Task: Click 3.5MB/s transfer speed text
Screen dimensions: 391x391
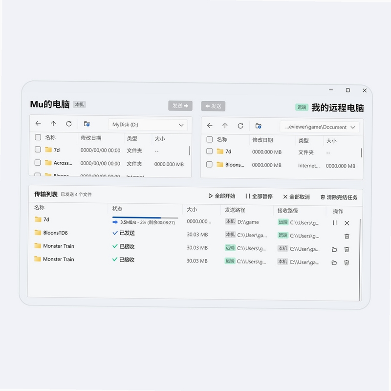Action: pos(128,222)
